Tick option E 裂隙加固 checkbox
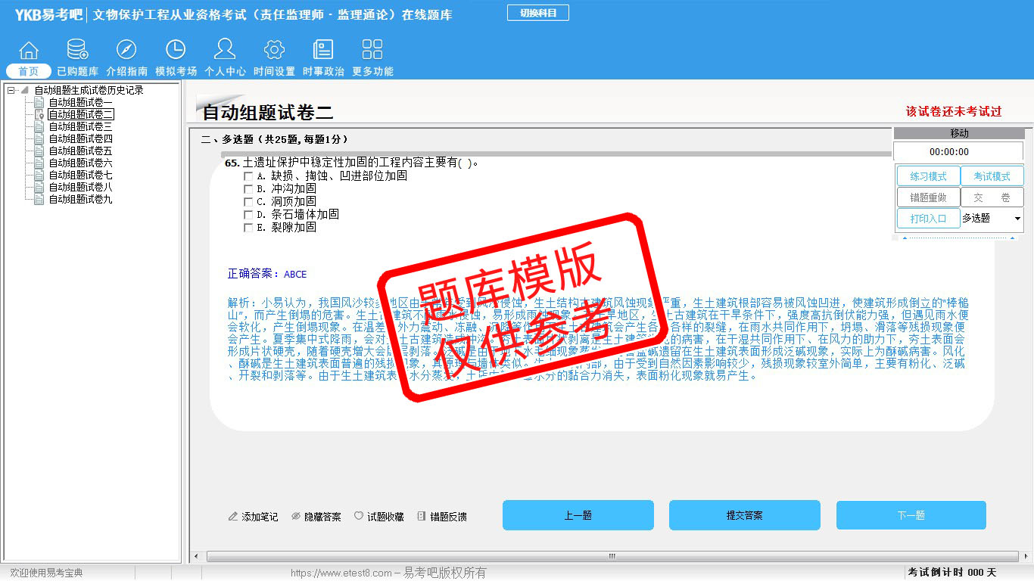 coord(248,228)
